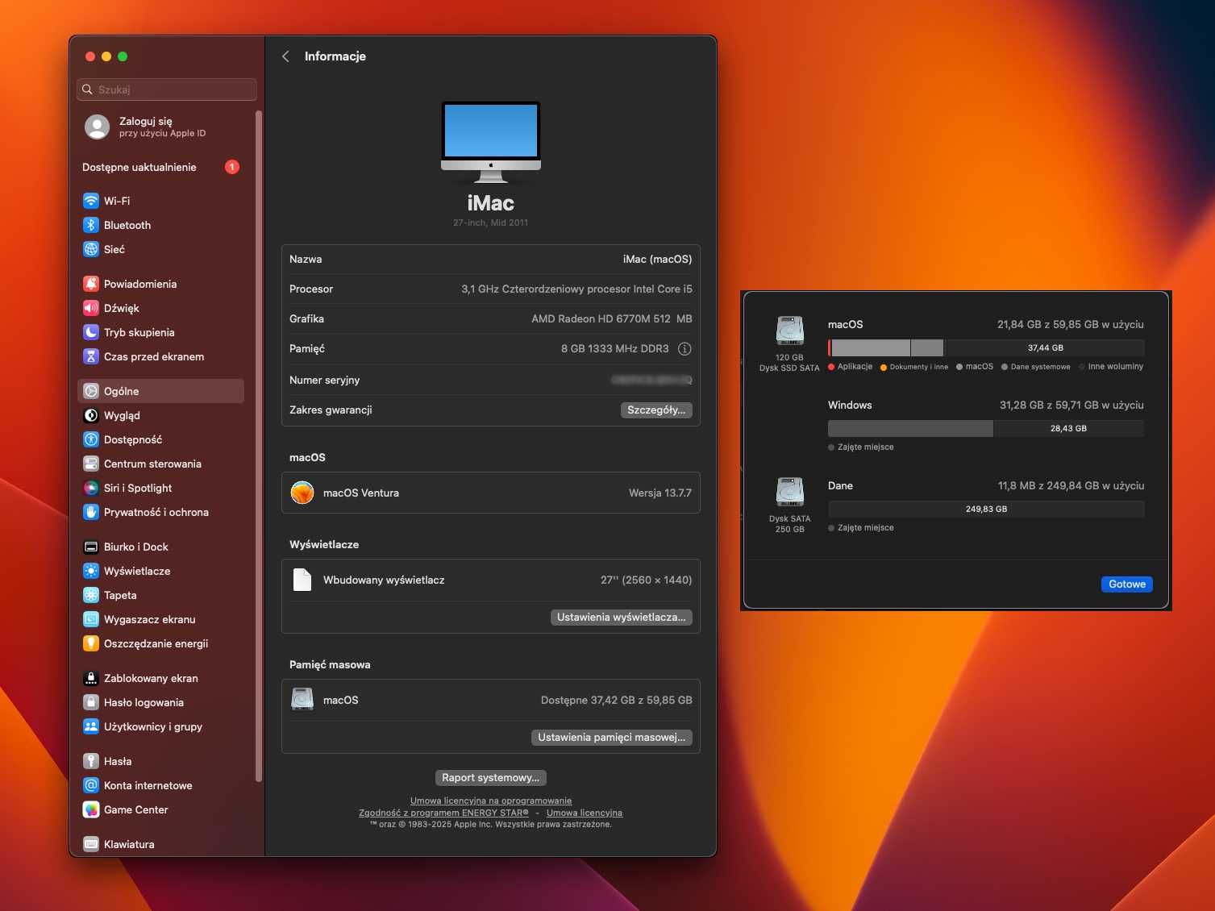Viewport: 1215px width, 911px height.
Task: Click the 250 GB Dysk SATA disk icon
Action: [790, 492]
